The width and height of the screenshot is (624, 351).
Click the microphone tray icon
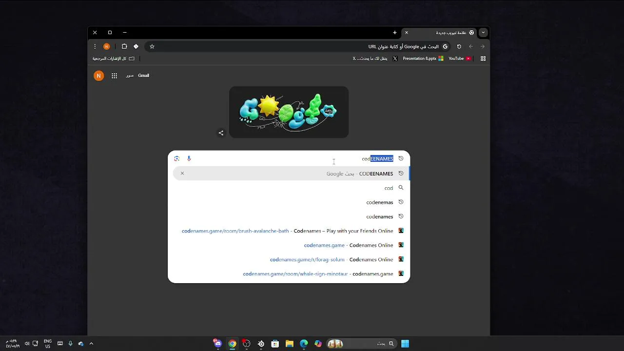71,344
